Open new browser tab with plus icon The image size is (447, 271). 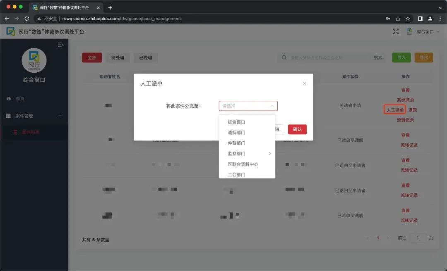(110, 8)
